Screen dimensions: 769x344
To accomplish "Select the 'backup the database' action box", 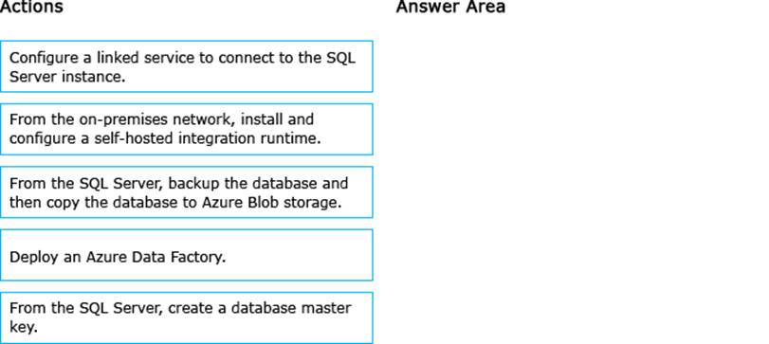I will (x=187, y=192).
